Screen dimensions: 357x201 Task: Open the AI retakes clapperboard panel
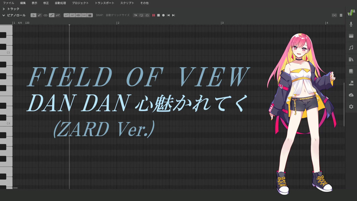pyautogui.click(x=351, y=36)
